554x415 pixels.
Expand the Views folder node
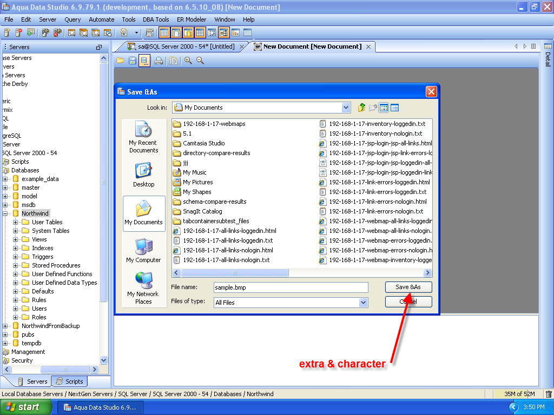[x=16, y=239]
